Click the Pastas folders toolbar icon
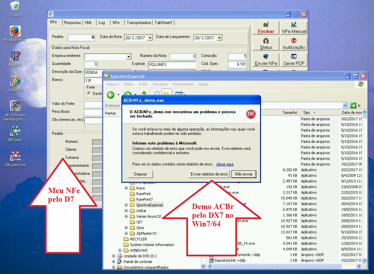Viewport: 374px width, 274px height. point(166,93)
